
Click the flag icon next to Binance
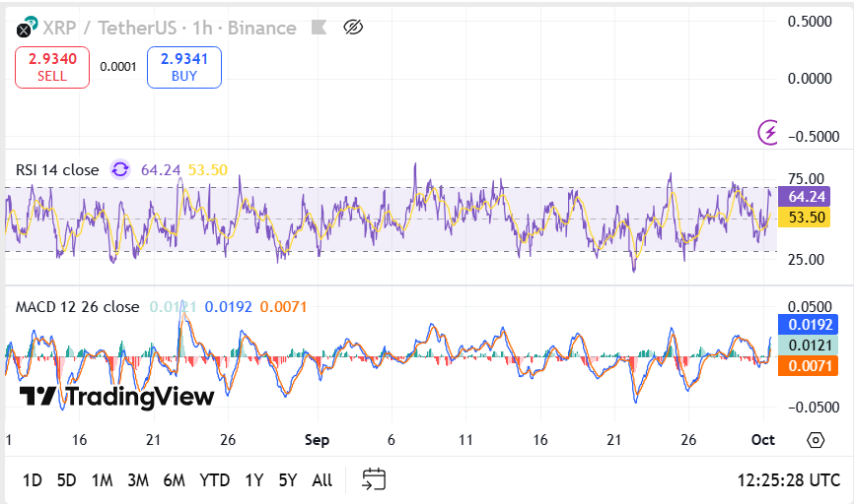click(x=320, y=28)
